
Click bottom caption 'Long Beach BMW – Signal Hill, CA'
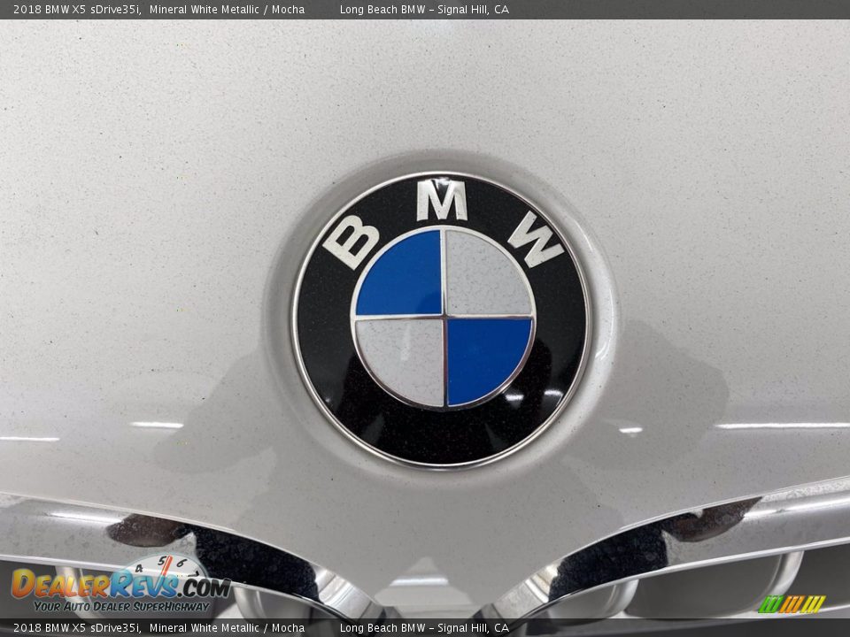coord(424,628)
